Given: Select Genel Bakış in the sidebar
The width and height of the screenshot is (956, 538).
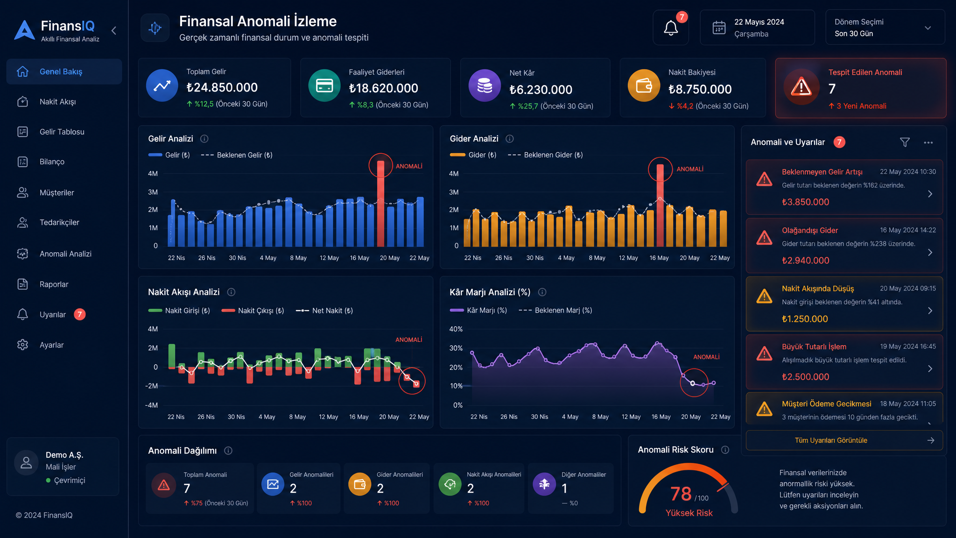Looking at the screenshot, I should pos(64,71).
